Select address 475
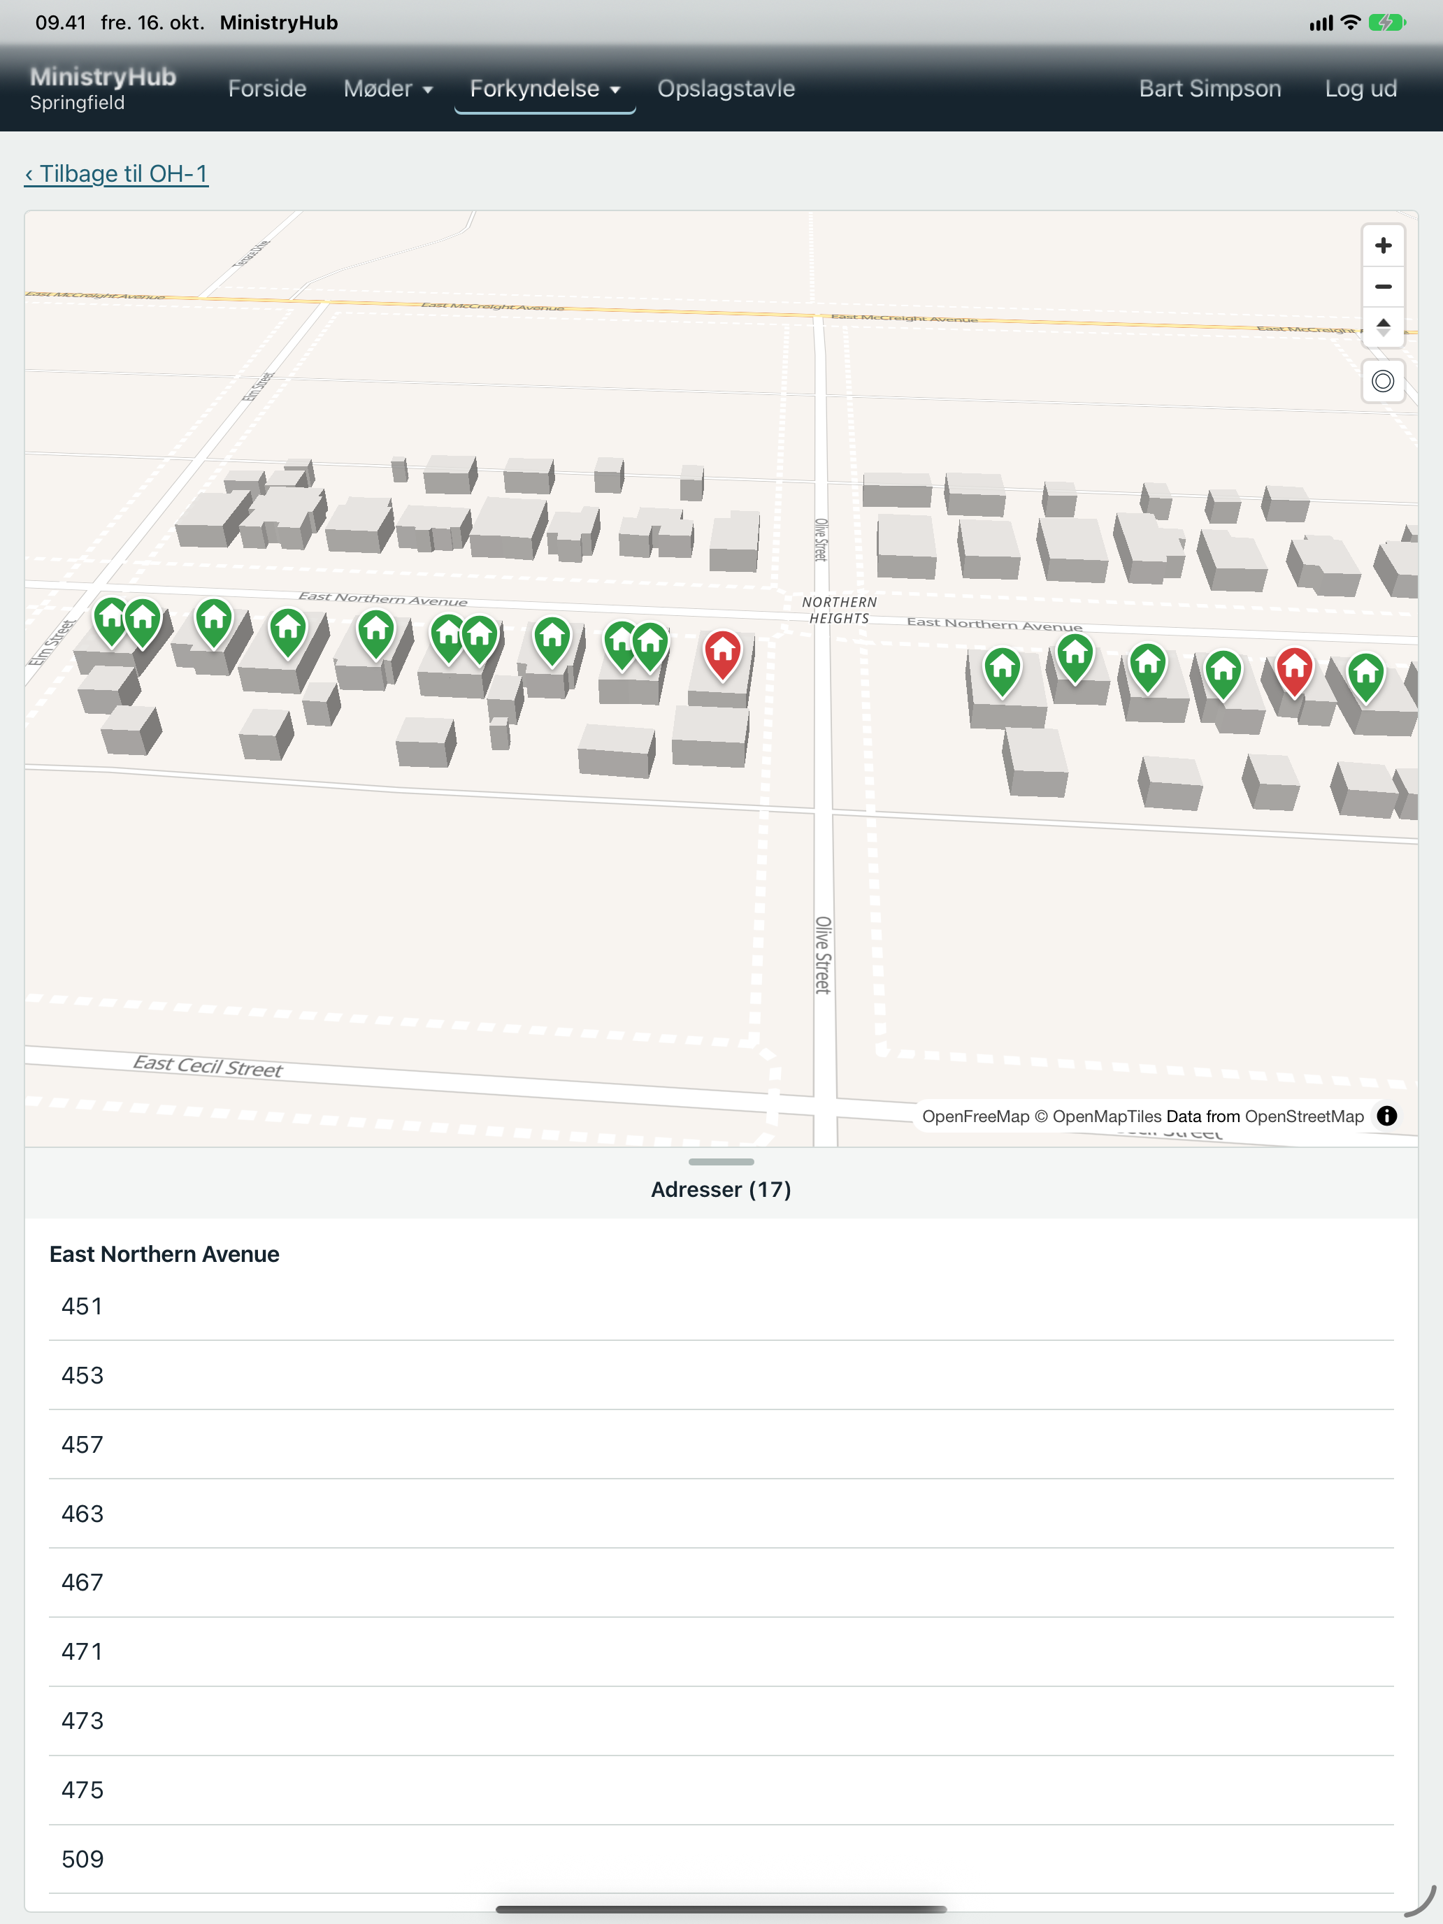 [721, 1790]
